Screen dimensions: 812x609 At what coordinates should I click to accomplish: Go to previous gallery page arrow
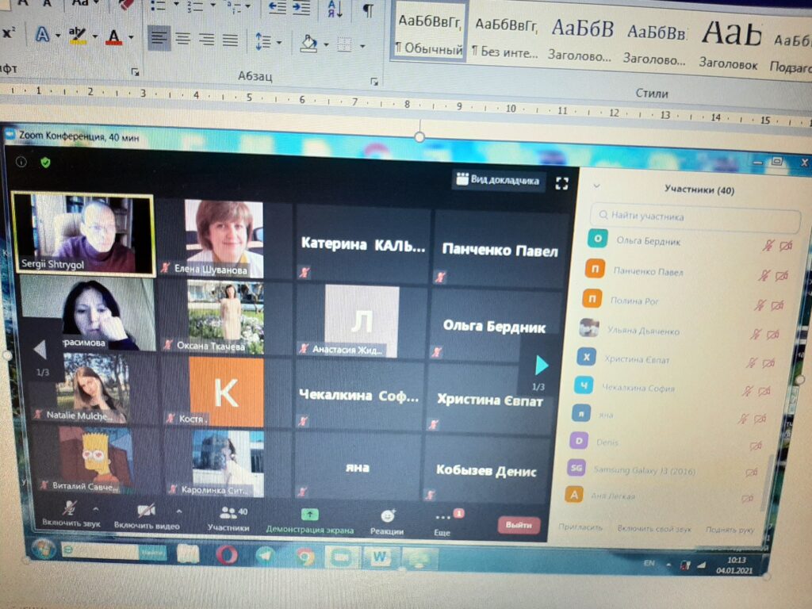pos(40,350)
